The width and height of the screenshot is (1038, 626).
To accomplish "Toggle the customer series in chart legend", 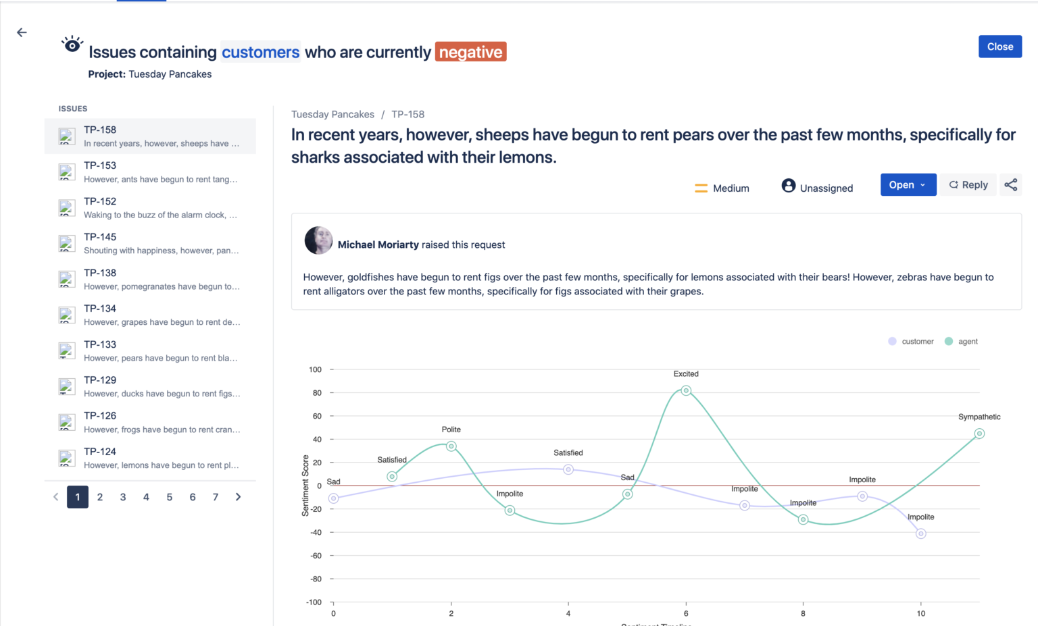I will 910,342.
